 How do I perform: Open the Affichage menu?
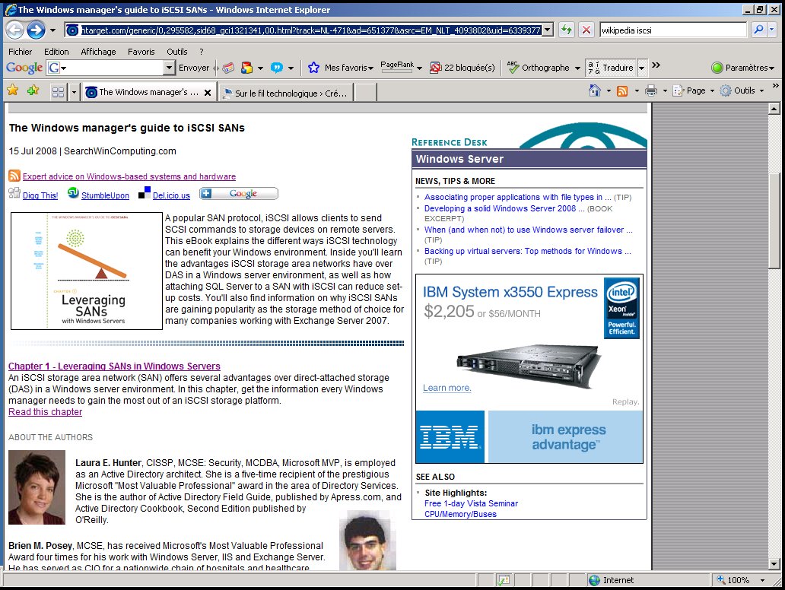[x=98, y=52]
